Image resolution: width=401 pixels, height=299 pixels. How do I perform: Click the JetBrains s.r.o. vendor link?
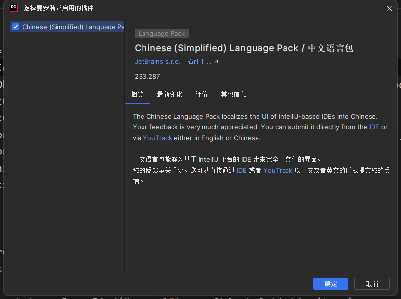pos(157,61)
